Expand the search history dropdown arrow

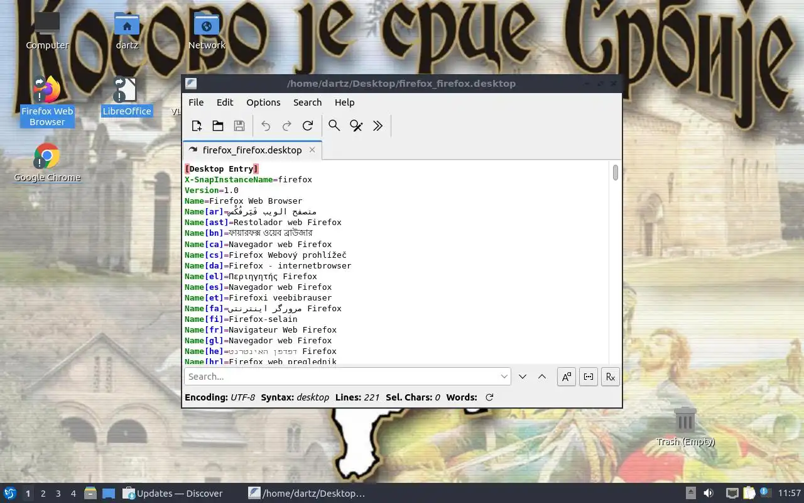click(x=504, y=377)
